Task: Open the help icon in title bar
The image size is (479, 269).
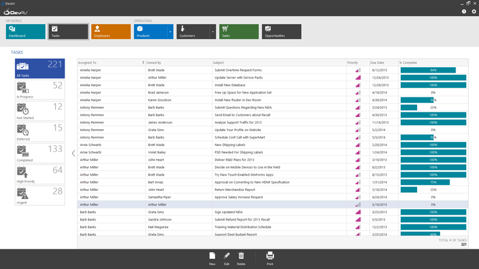Action: click(x=464, y=11)
